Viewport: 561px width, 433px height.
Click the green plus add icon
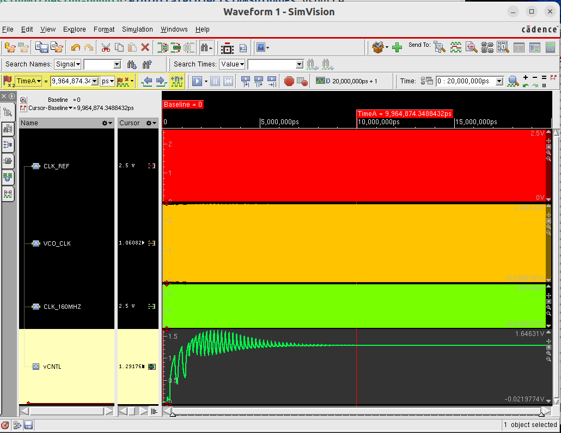pos(397,48)
